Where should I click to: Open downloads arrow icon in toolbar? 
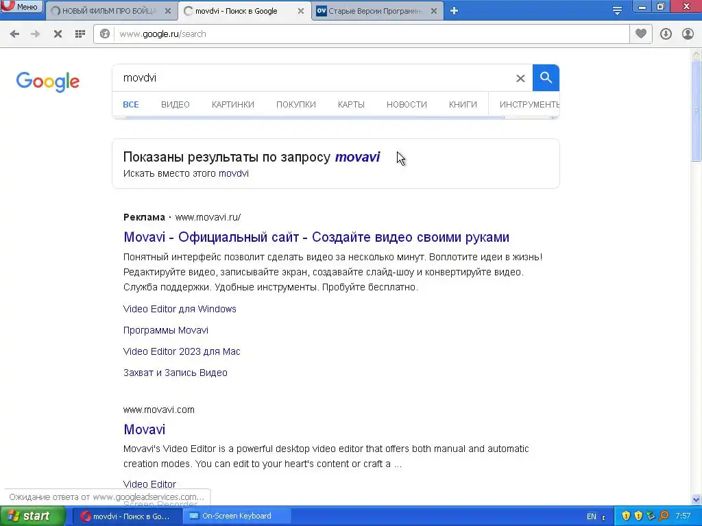tap(666, 34)
